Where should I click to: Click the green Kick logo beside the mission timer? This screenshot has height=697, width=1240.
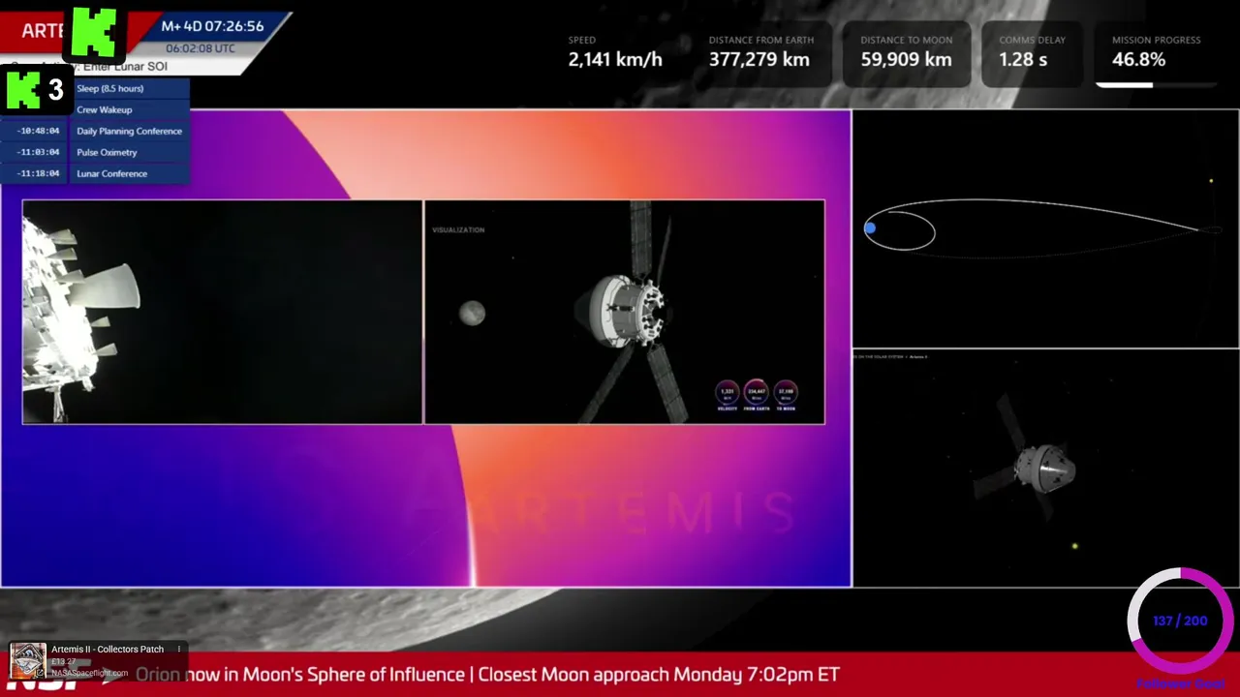pyautogui.click(x=94, y=32)
